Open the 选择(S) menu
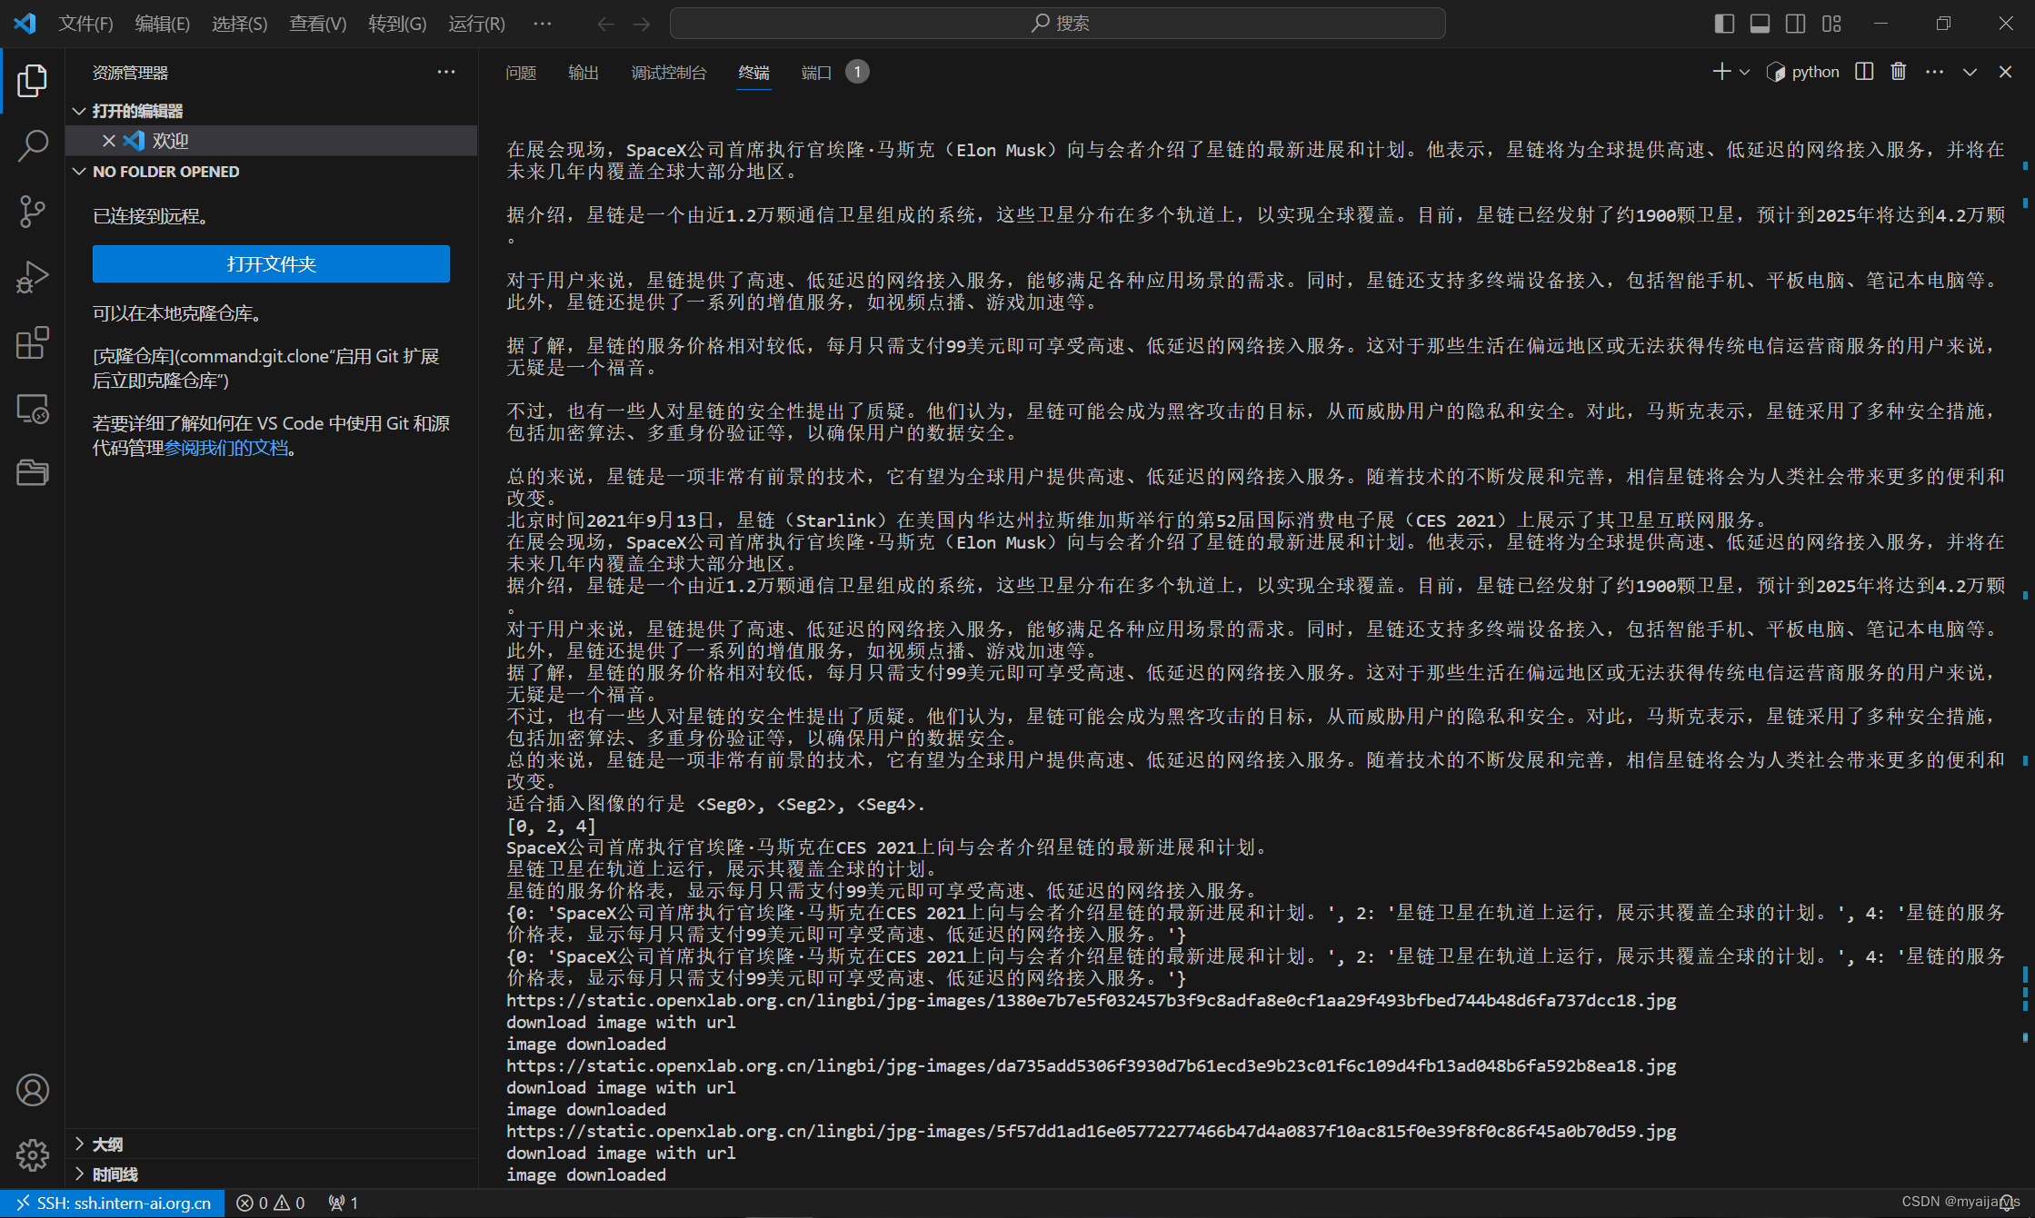The height and width of the screenshot is (1218, 2035). click(x=240, y=24)
